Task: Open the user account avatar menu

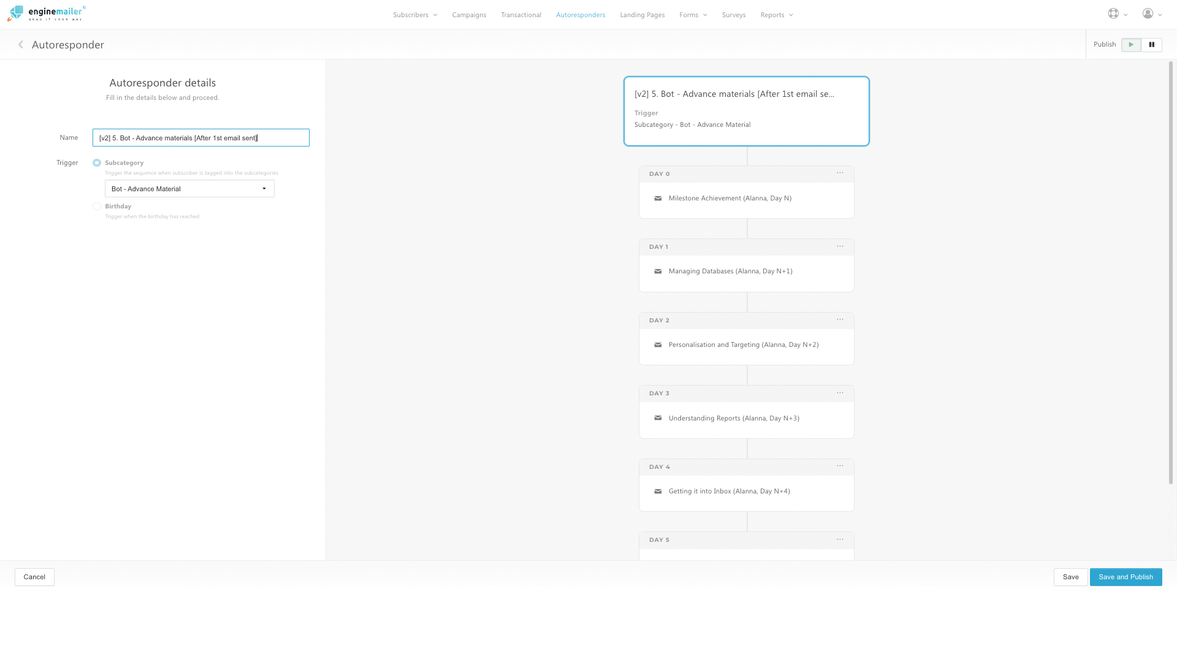Action: tap(1148, 13)
